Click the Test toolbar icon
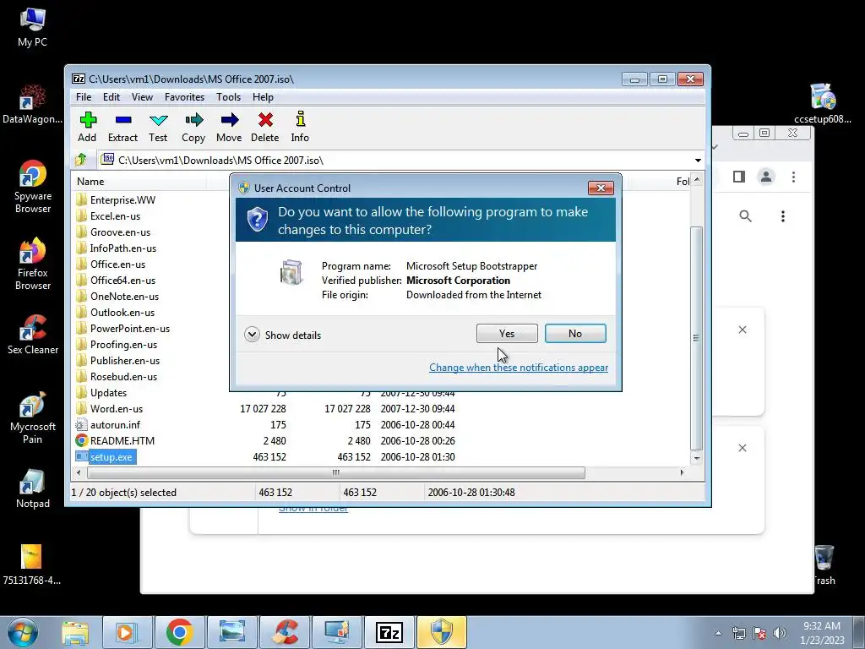This screenshot has width=865, height=649. coord(158,127)
